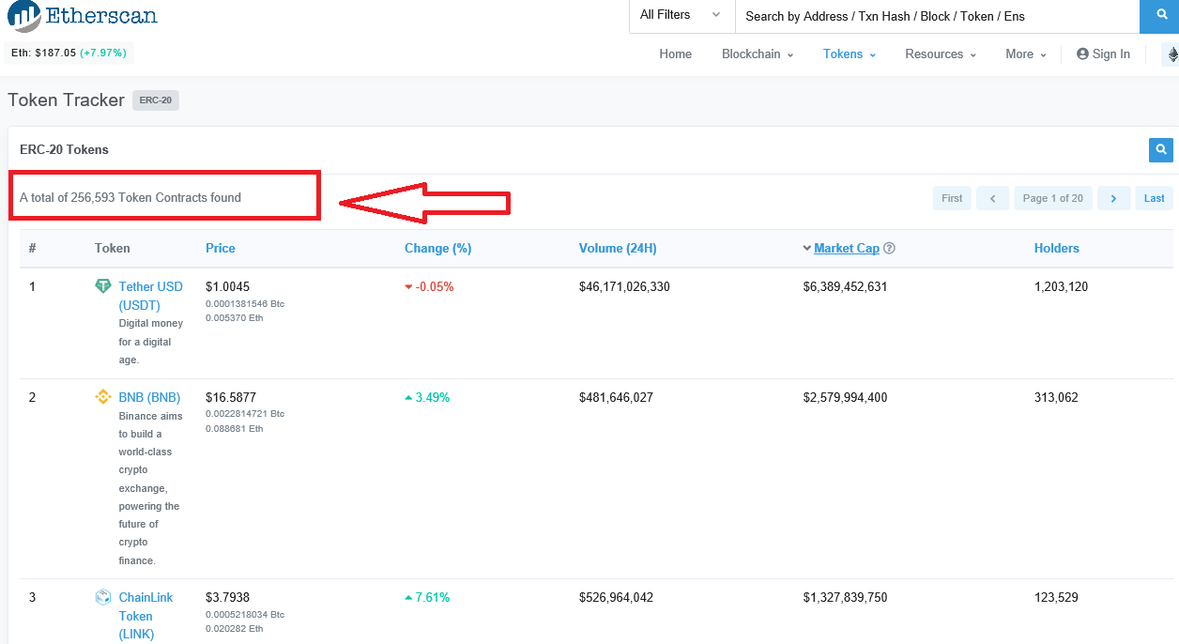Click Tether price $1.0045
Screen dimensions: 1179x644
[x=228, y=287]
